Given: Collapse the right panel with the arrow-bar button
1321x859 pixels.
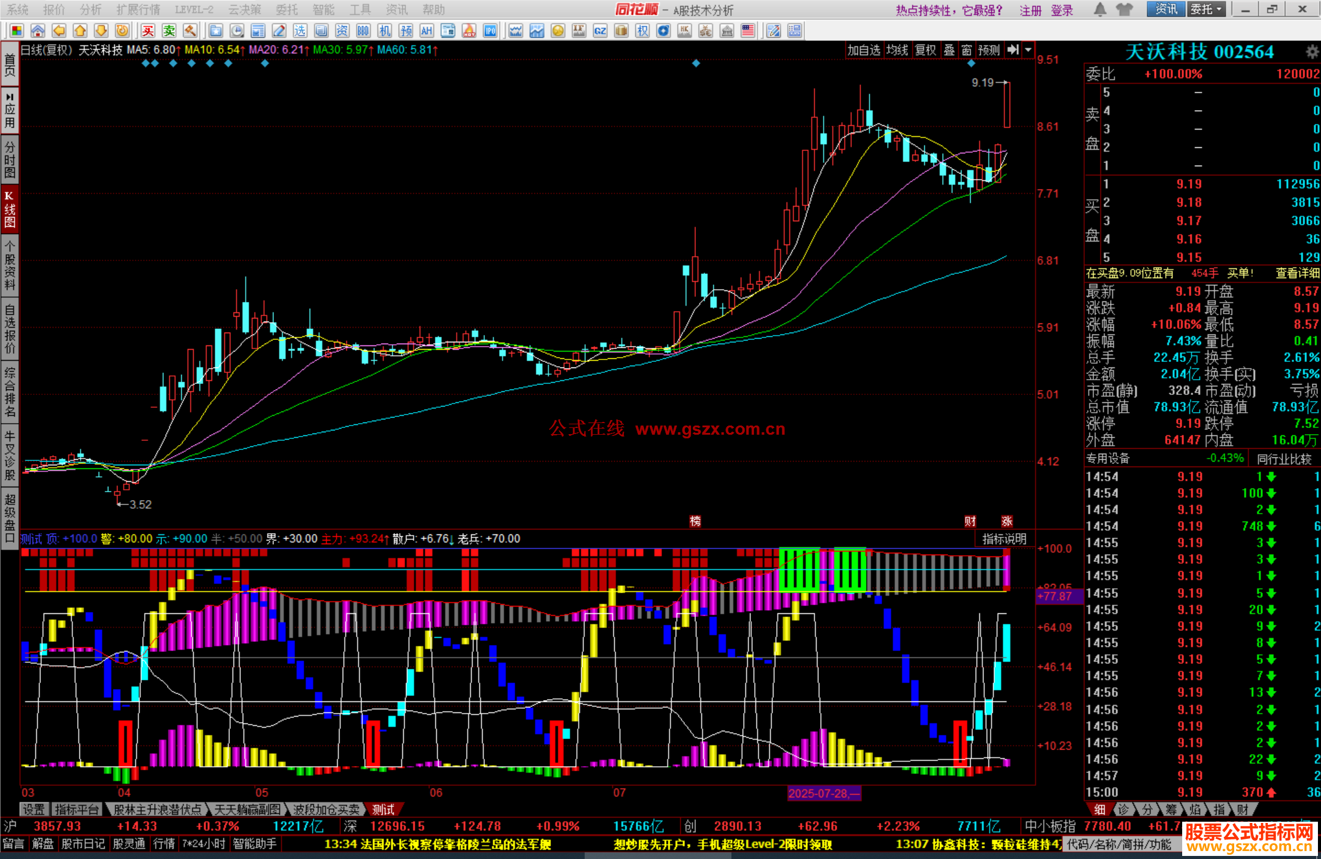Looking at the screenshot, I should [x=1013, y=50].
